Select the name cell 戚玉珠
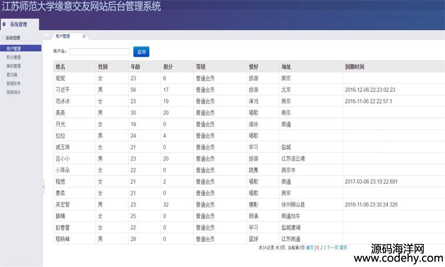This screenshot has width=445, height=267. (x=63, y=147)
